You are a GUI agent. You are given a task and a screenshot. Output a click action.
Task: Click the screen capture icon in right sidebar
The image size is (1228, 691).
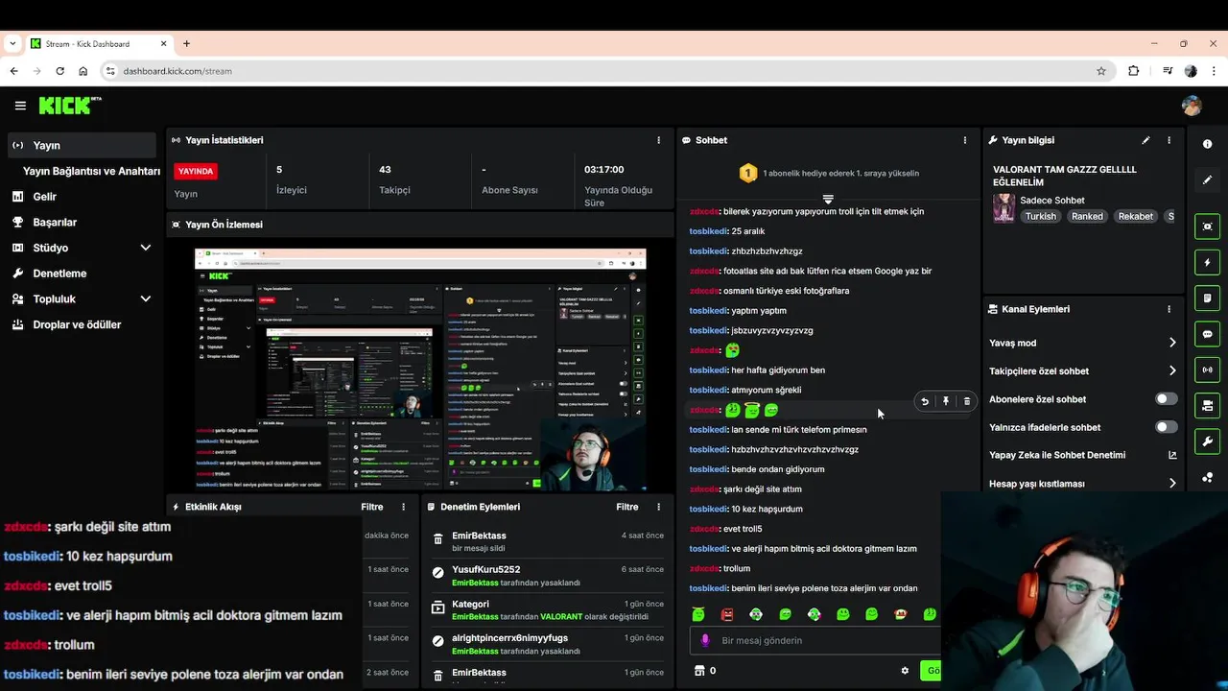(1207, 226)
